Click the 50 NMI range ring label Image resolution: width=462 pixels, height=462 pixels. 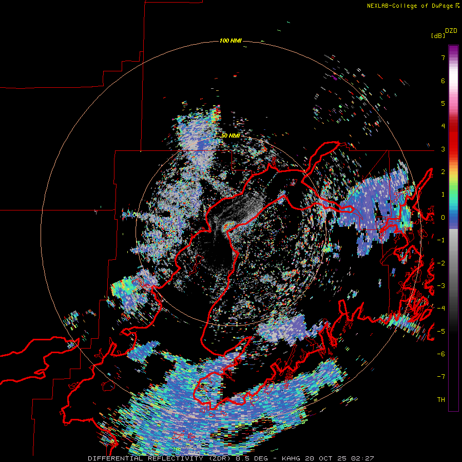[x=230, y=136]
